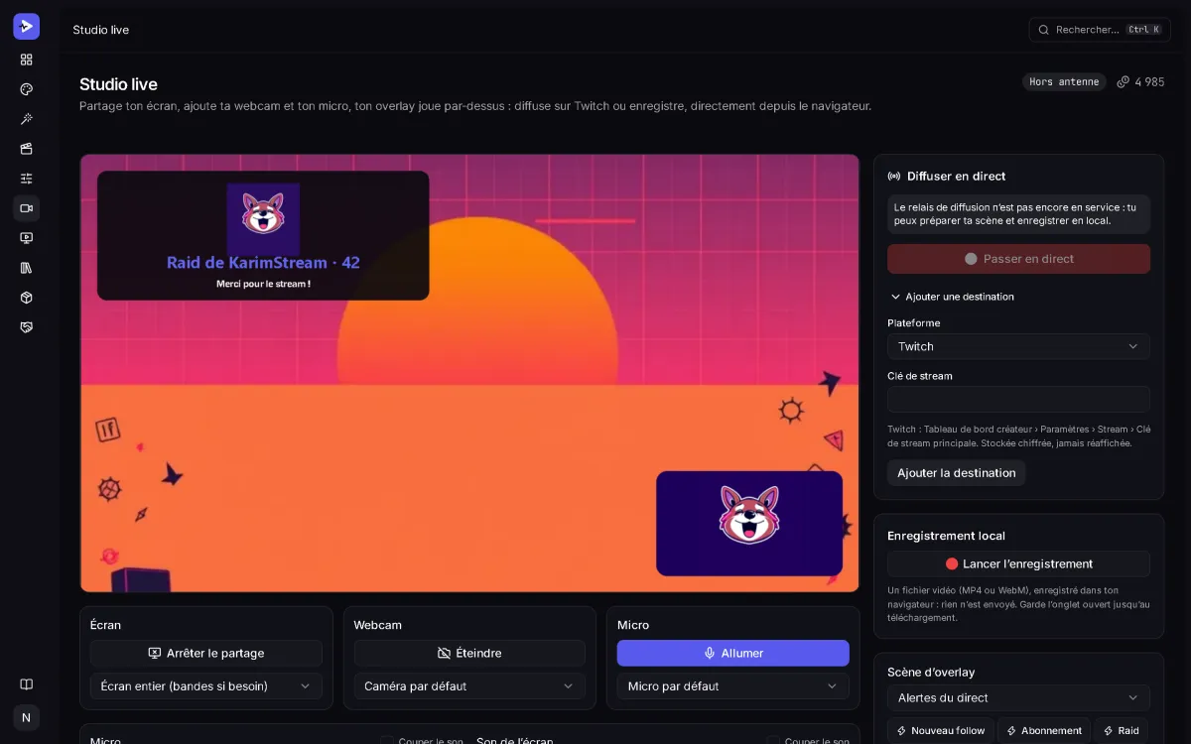Click the bolt icon on Raid
The height and width of the screenshot is (744, 1191).
1108,731
